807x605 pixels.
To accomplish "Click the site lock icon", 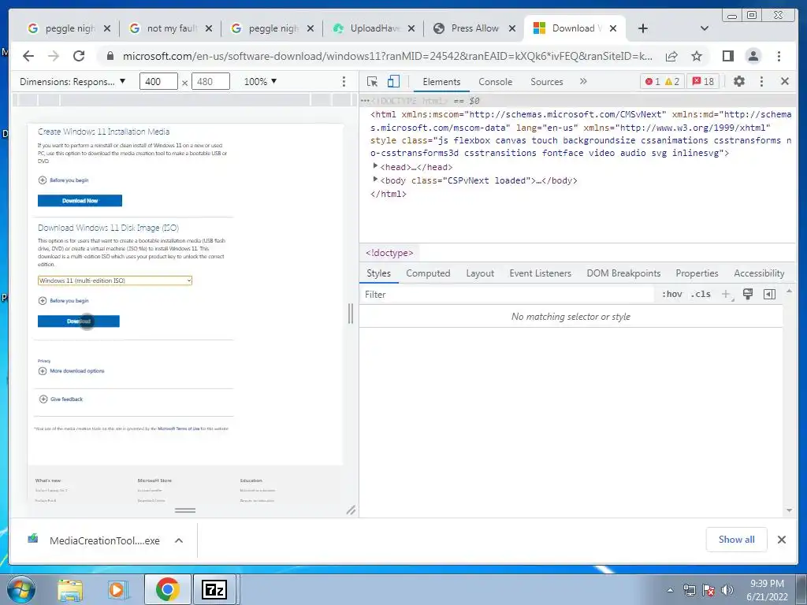I will pyautogui.click(x=110, y=56).
